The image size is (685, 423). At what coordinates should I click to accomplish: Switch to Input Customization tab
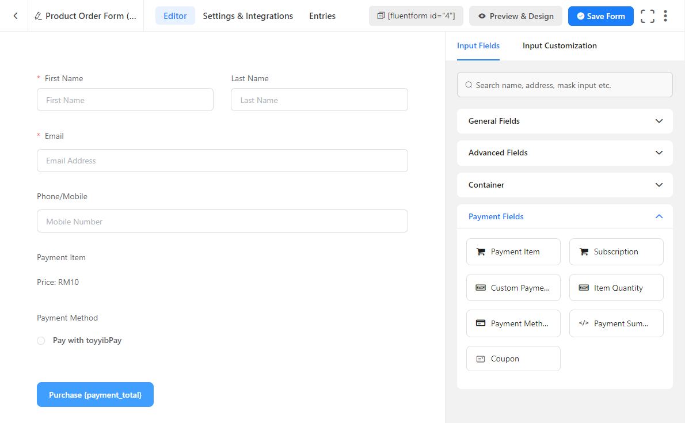point(560,46)
